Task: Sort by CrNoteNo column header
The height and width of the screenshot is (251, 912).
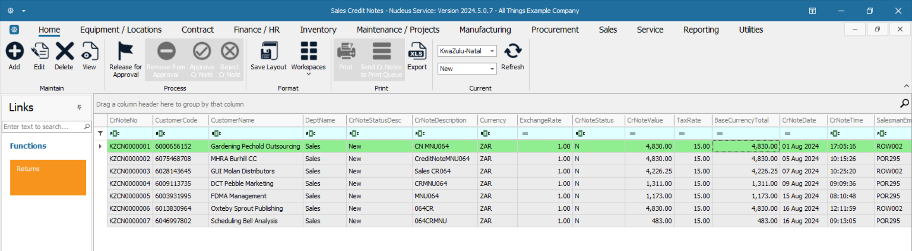Action: click(130, 120)
